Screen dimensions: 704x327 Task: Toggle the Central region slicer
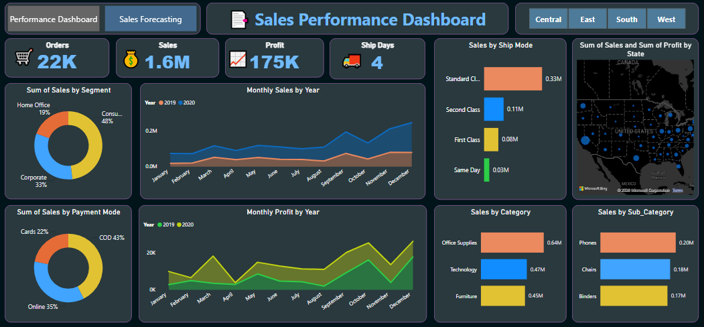(x=548, y=19)
